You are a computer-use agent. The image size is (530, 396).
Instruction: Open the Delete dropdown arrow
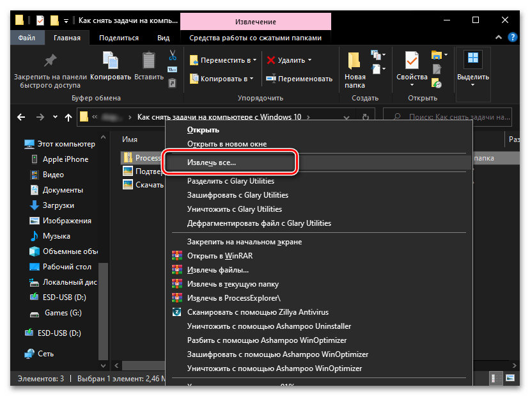(310, 60)
